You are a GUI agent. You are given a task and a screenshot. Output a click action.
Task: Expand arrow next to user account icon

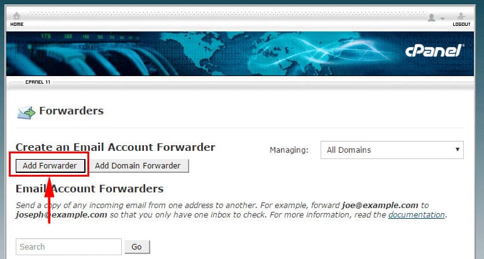443,18
